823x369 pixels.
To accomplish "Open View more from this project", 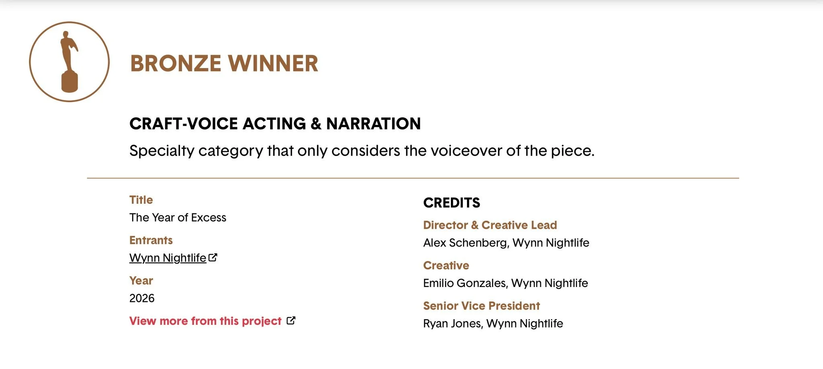I will point(205,321).
